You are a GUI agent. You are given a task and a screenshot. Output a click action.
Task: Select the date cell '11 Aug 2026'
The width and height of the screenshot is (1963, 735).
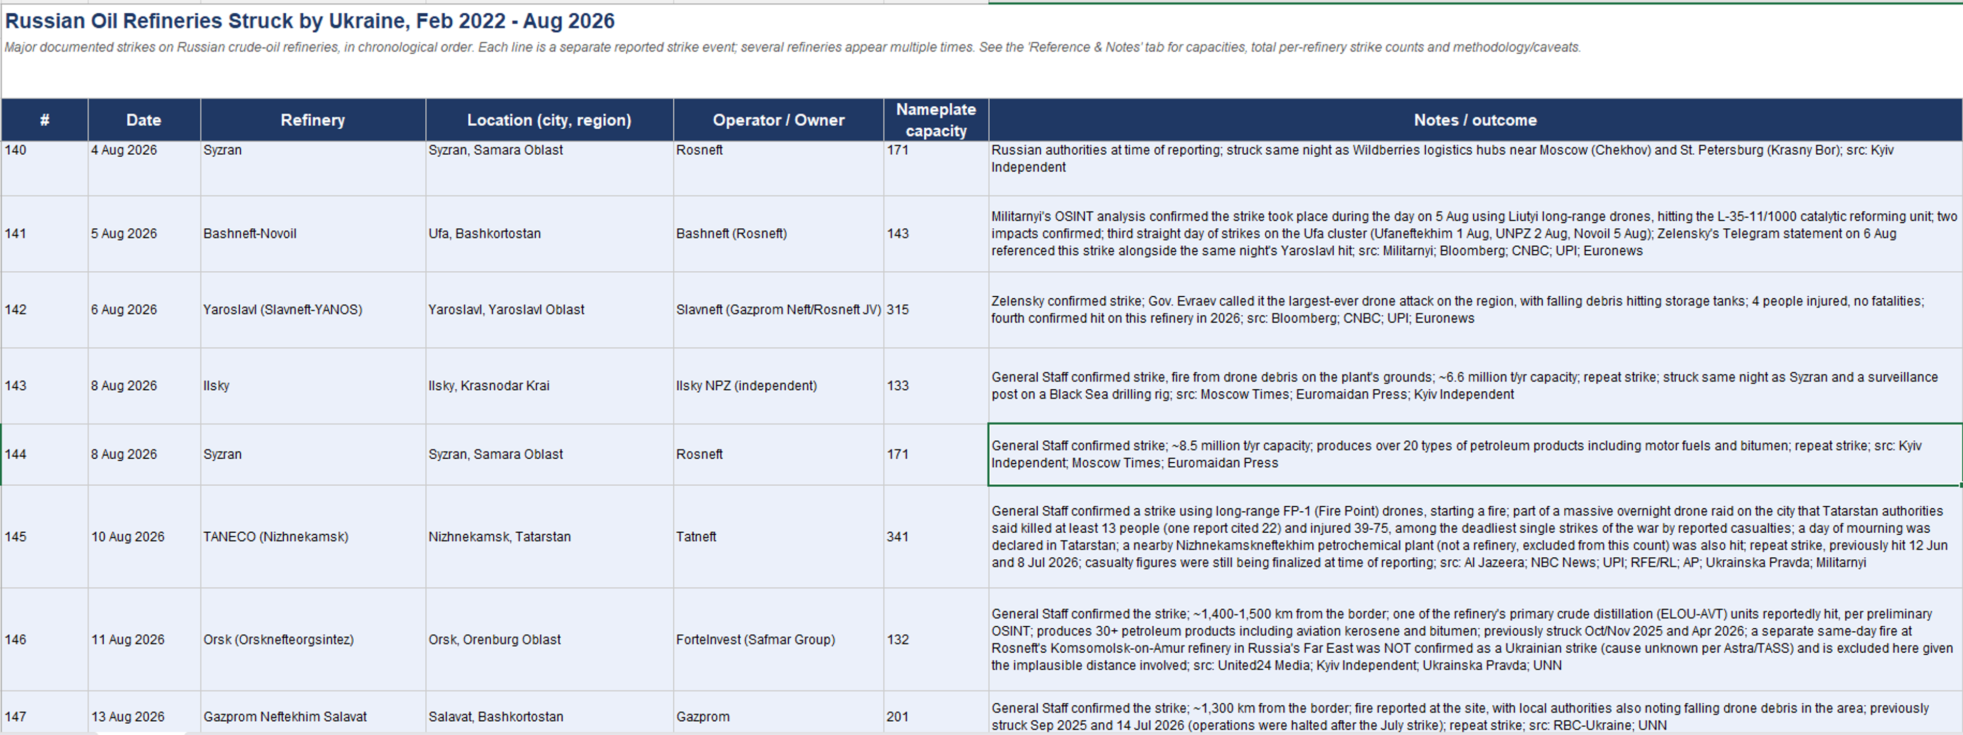144,640
